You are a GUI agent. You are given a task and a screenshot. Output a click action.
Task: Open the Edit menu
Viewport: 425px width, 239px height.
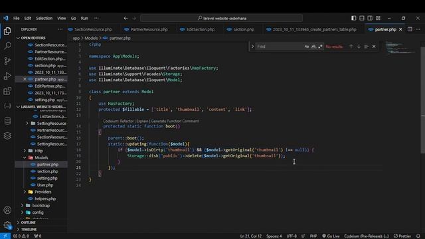[28, 18]
